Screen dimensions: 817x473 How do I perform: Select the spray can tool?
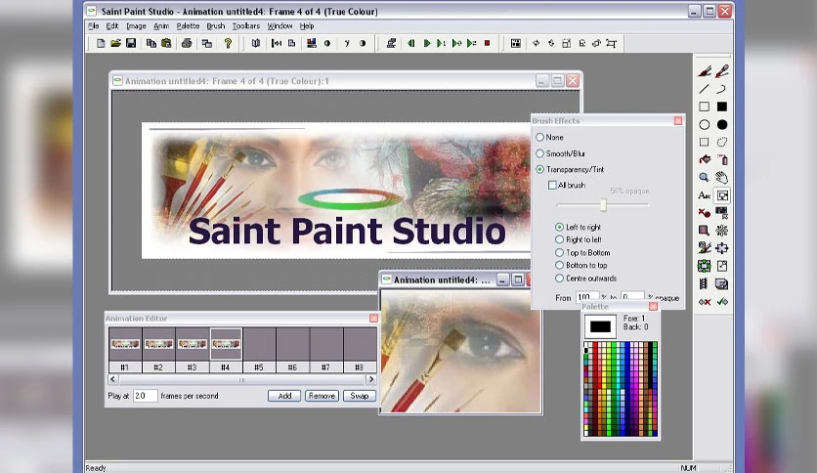pos(721,159)
